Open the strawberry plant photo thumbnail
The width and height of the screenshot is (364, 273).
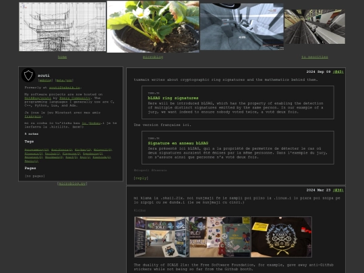coord(153,26)
